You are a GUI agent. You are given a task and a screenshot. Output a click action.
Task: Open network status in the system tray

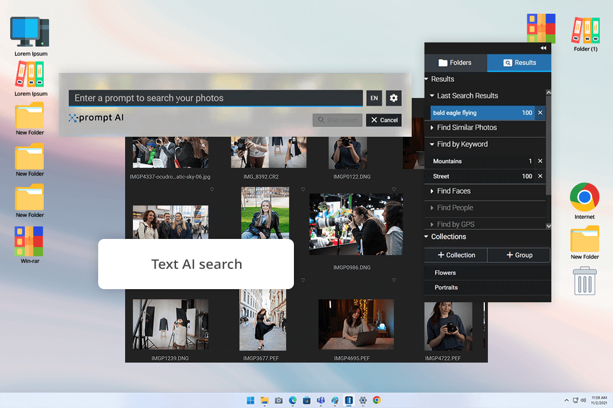tap(575, 400)
